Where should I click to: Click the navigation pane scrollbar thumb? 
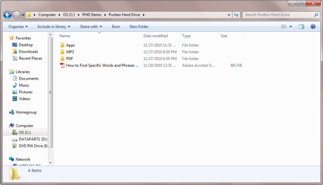[x=51, y=92]
